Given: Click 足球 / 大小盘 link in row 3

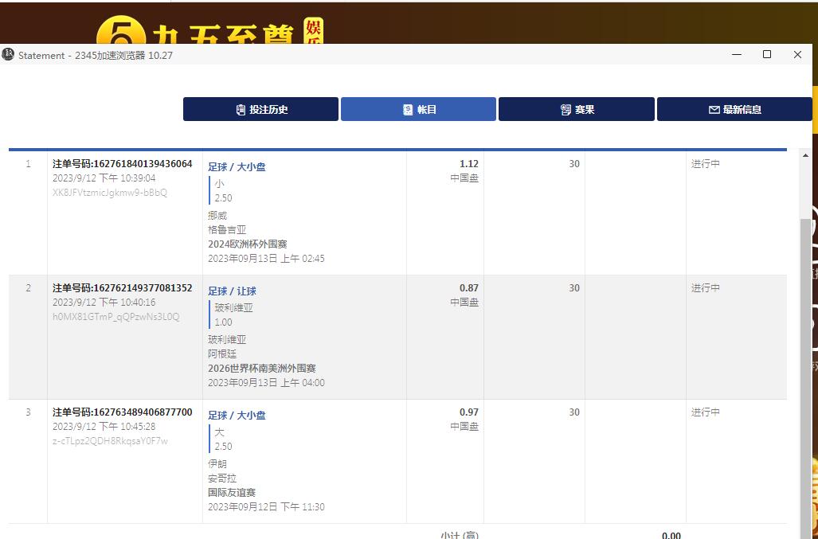Looking at the screenshot, I should 237,415.
